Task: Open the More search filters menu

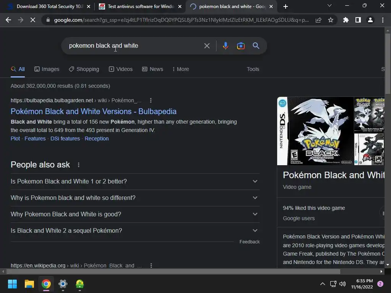Action: click(181, 69)
